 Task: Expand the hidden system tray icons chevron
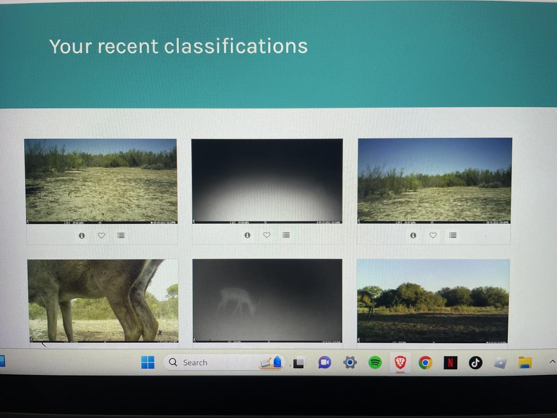552,361
